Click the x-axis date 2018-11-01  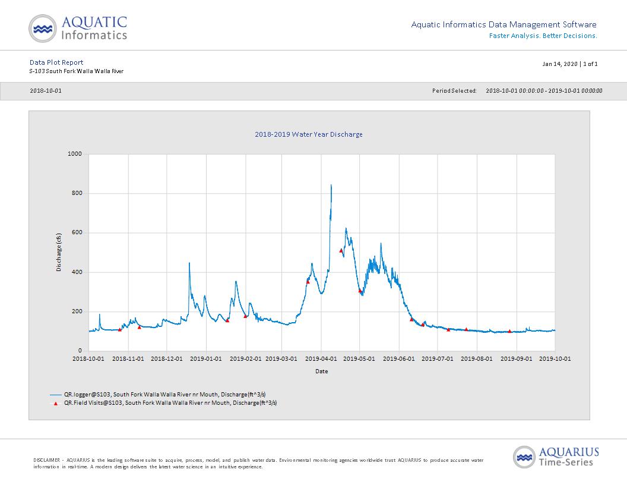[128, 359]
